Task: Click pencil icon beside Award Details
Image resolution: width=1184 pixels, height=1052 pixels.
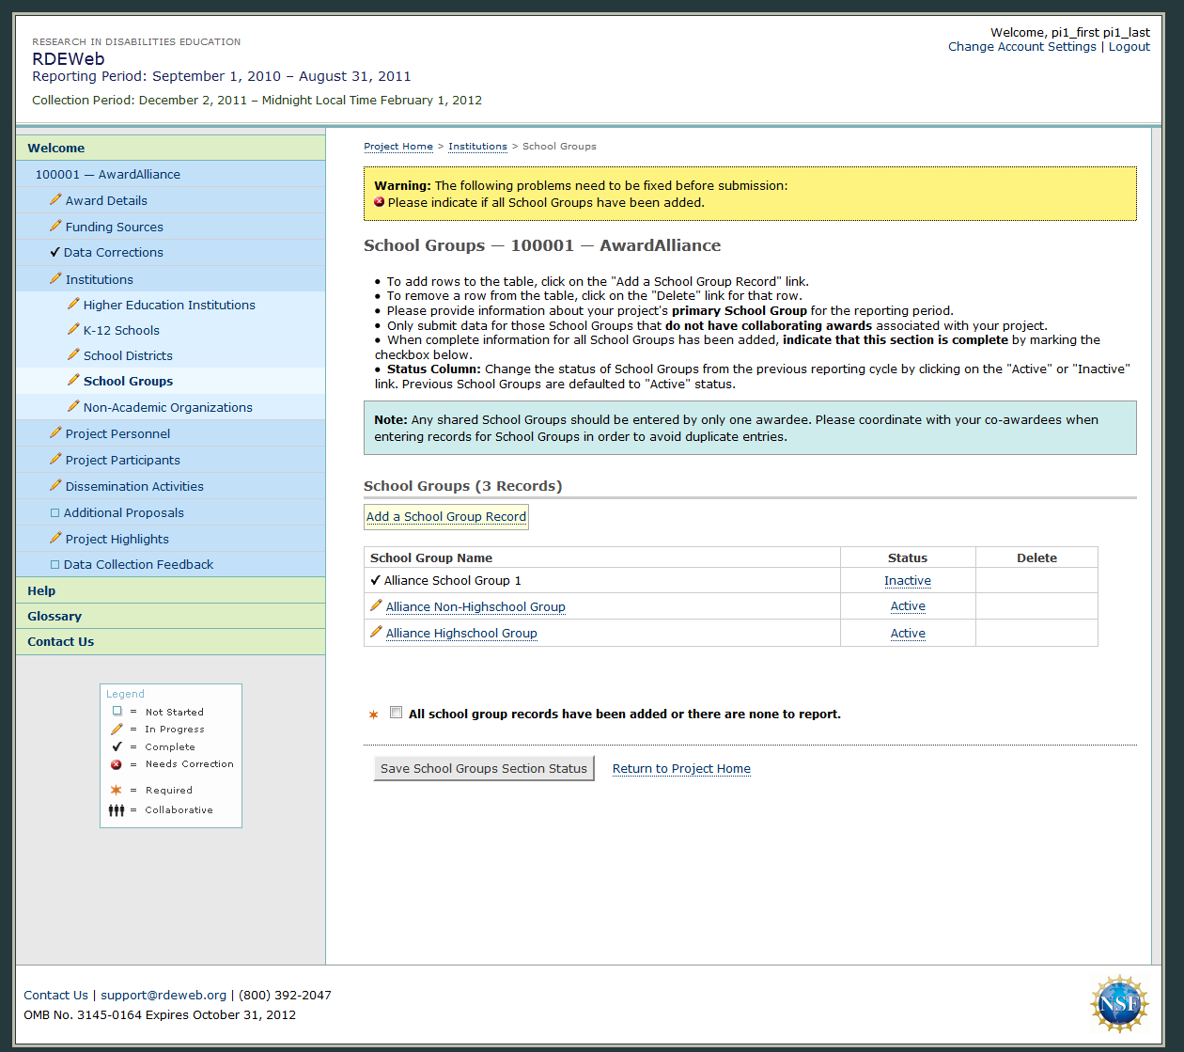Action: 55,199
